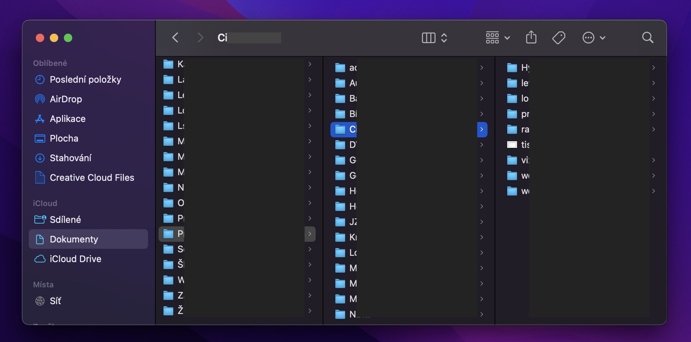This screenshot has height=342, width=691.
Task: Click the chevron of the gray-highlighted Pr folder
Action: click(x=310, y=234)
